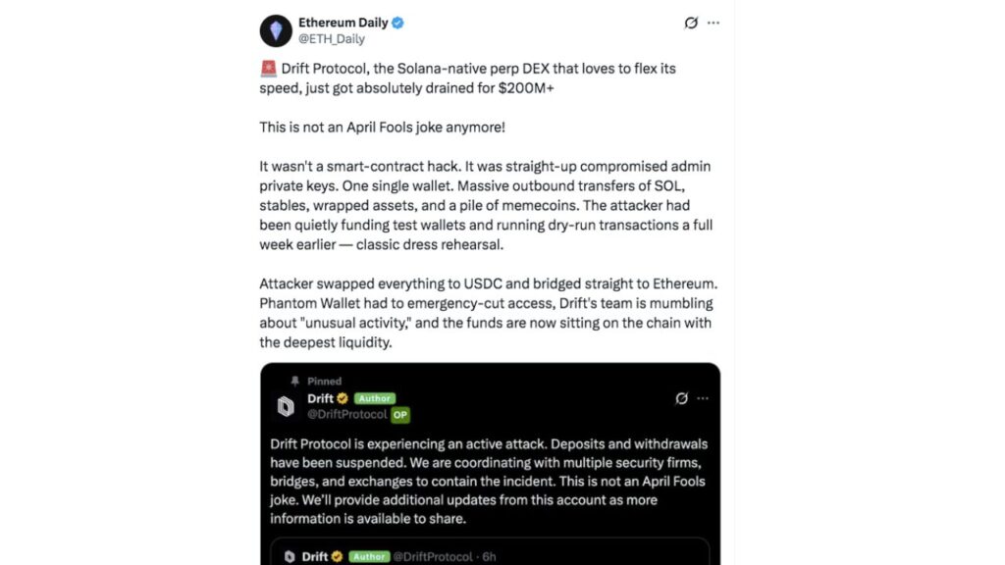Click the green OP badge
The image size is (1005, 565).
pos(400,415)
